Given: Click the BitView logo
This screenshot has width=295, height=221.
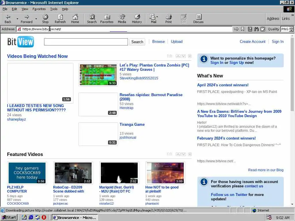Looking at the screenshot, I should (x=21, y=42).
